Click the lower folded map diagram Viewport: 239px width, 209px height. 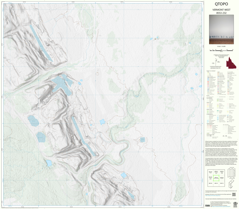(x=232, y=184)
